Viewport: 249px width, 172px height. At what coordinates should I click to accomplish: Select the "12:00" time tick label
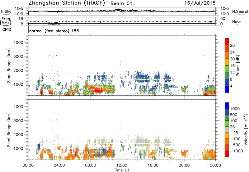click(122, 165)
